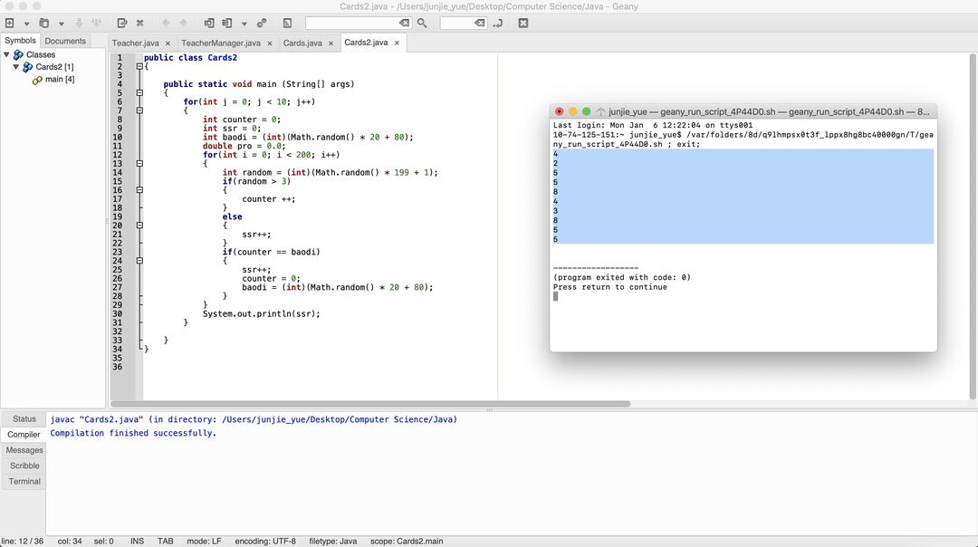Open the Compiler message tab
The height and width of the screenshot is (547, 978).
point(24,435)
